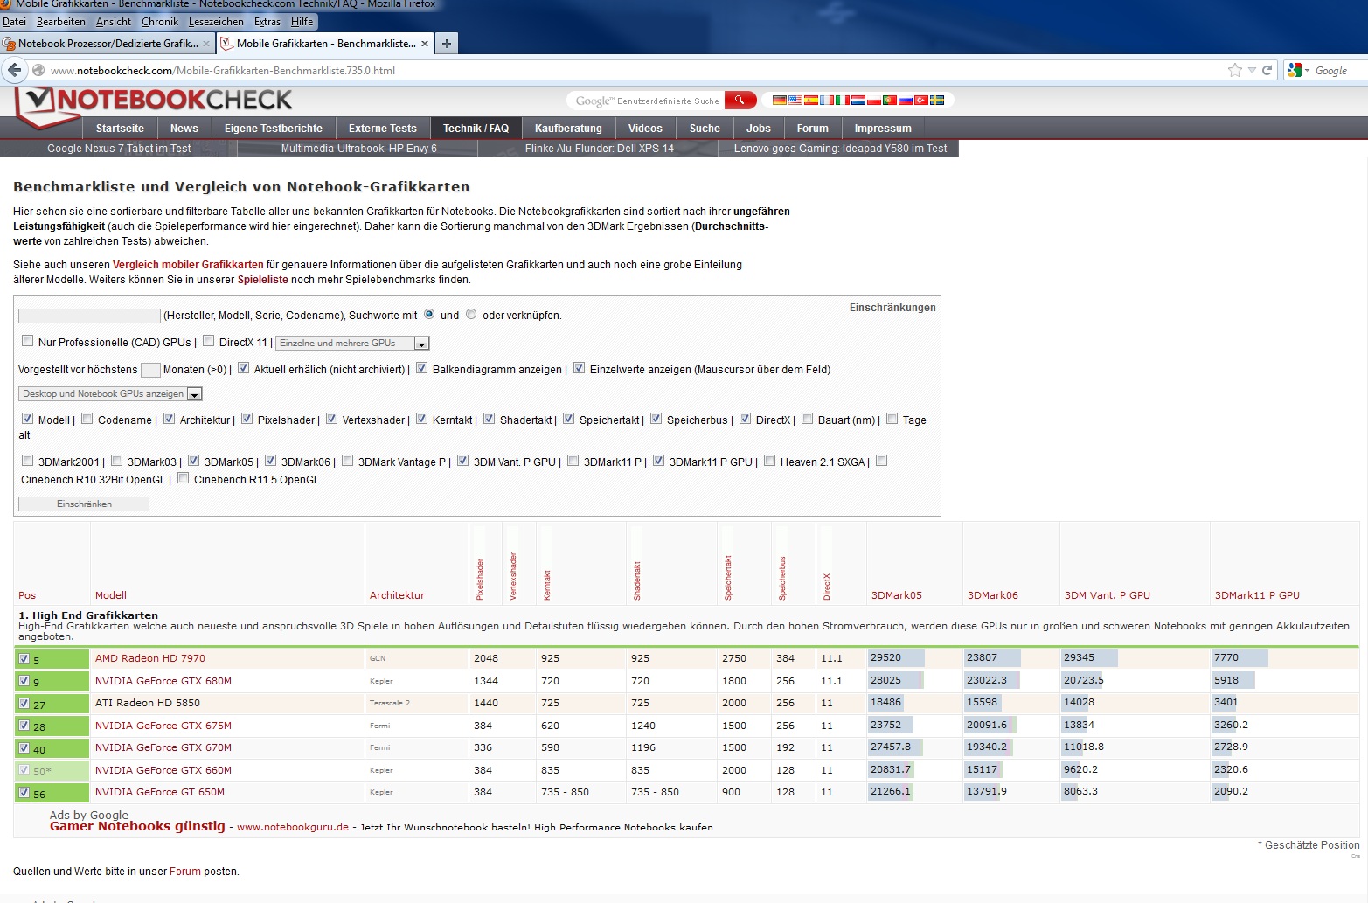This screenshot has height=903, width=1368.
Task: Focus the Google Benutzerdefinierte Suche box
Action: point(647,101)
